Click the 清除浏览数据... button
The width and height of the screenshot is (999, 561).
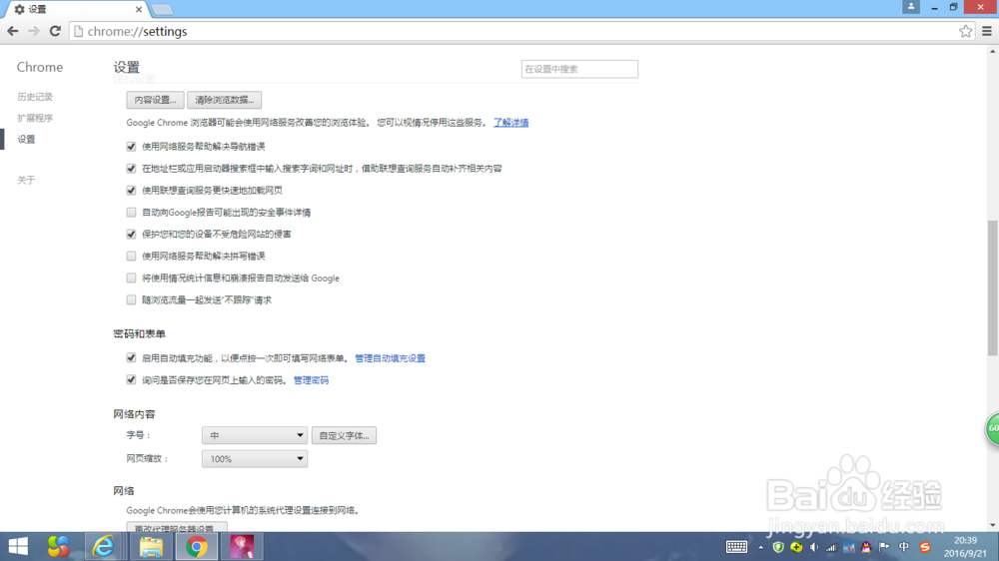tap(224, 100)
